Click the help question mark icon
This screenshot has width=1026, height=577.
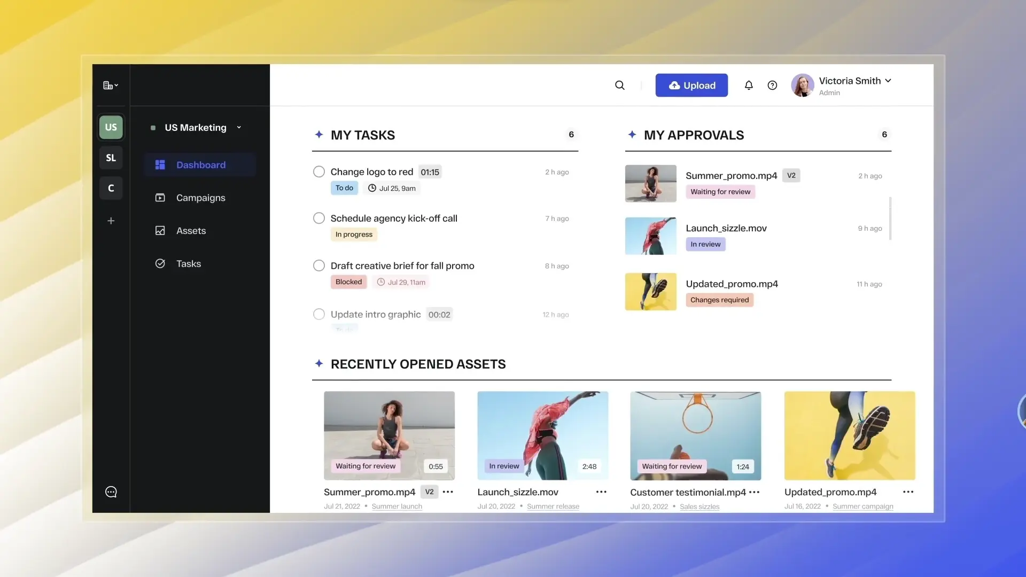click(772, 85)
